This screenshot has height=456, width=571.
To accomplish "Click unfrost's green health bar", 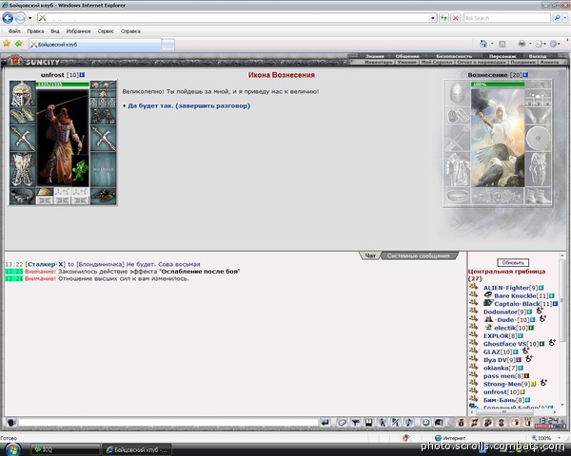I will click(x=62, y=85).
